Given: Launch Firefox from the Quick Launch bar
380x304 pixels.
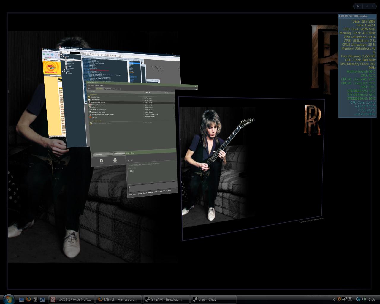Looking at the screenshot, I should [28, 300].
